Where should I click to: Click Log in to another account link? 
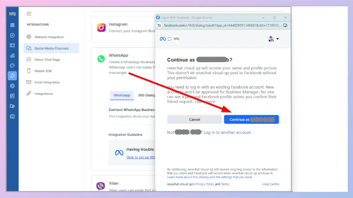coord(228,132)
